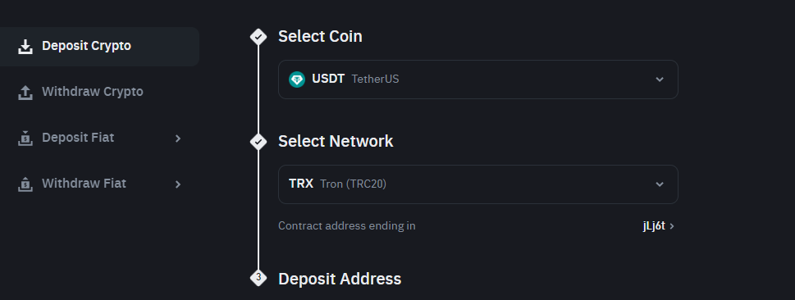Expand the network dropdown chevron arrow
This screenshot has width=795, height=300.
coord(659,184)
